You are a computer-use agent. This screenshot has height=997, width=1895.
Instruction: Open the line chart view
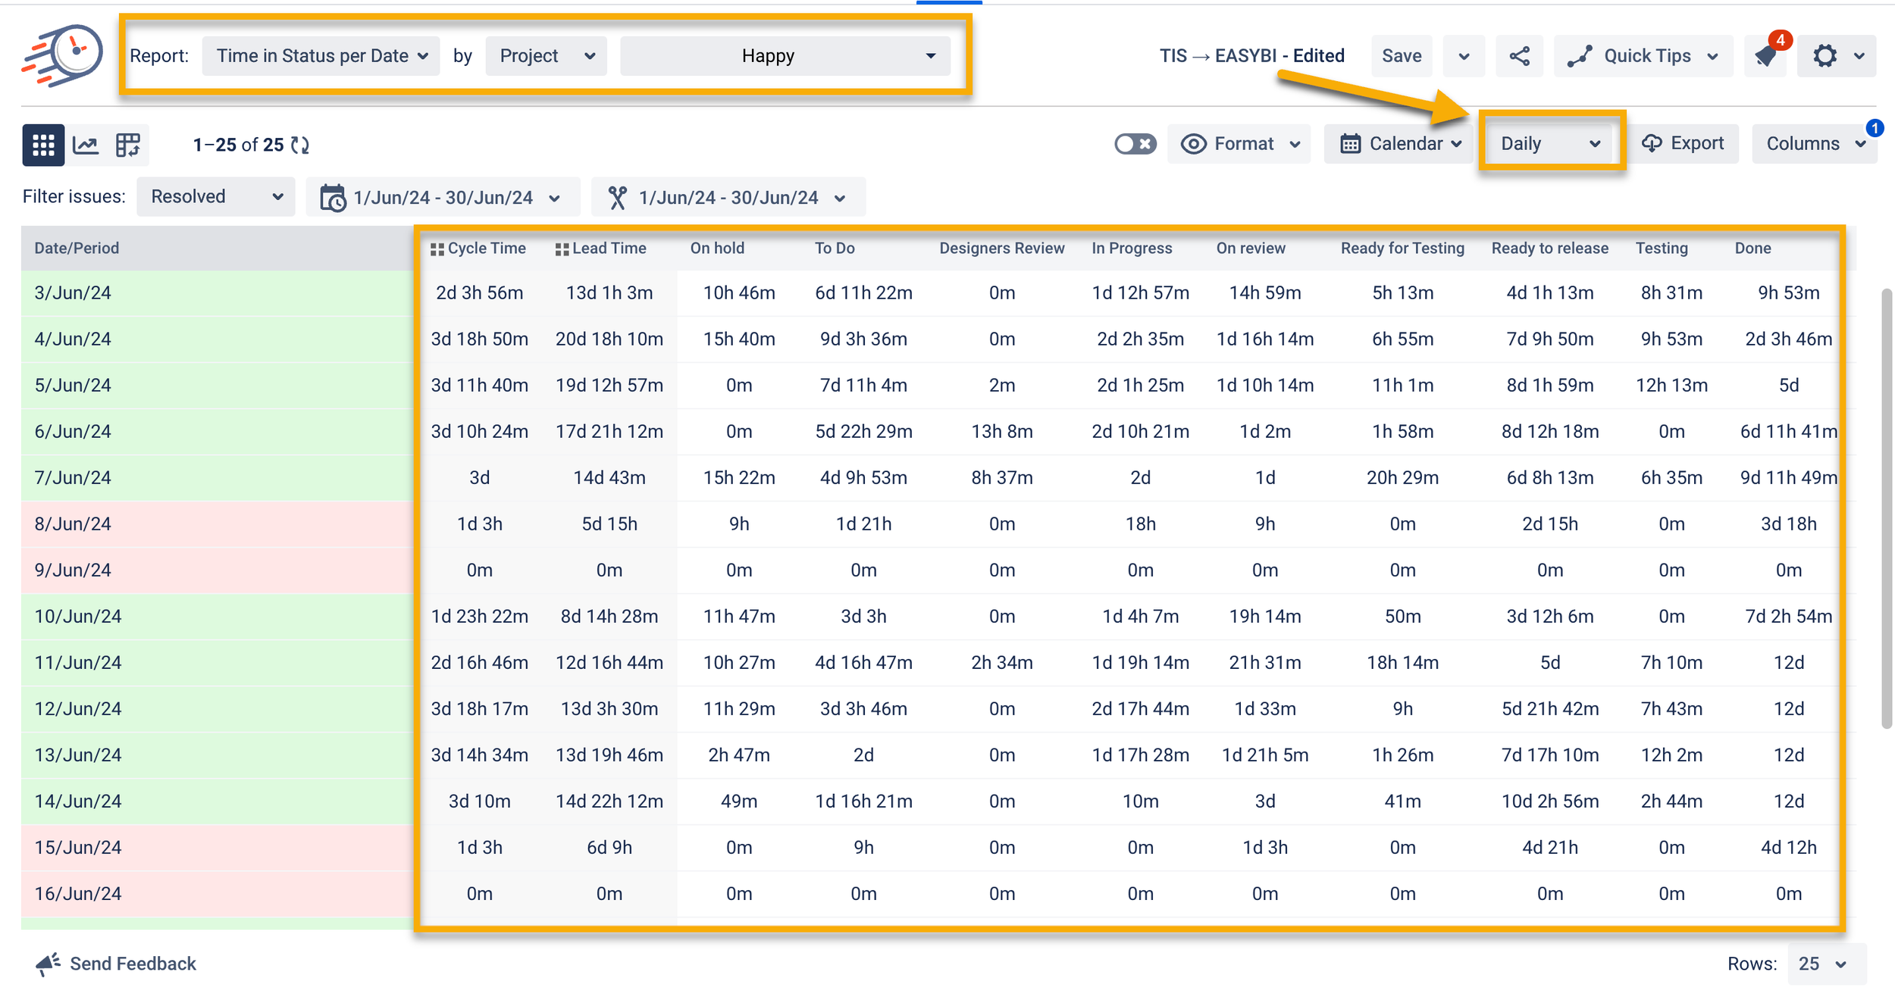pyautogui.click(x=86, y=144)
